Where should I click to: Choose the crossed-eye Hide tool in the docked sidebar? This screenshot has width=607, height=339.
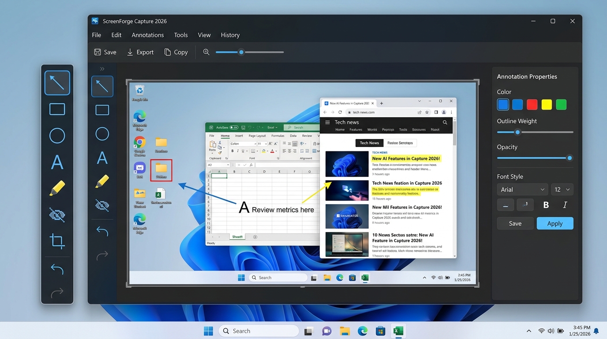(x=102, y=205)
